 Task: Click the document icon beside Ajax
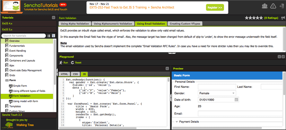pyautogui.click(x=7, y=65)
